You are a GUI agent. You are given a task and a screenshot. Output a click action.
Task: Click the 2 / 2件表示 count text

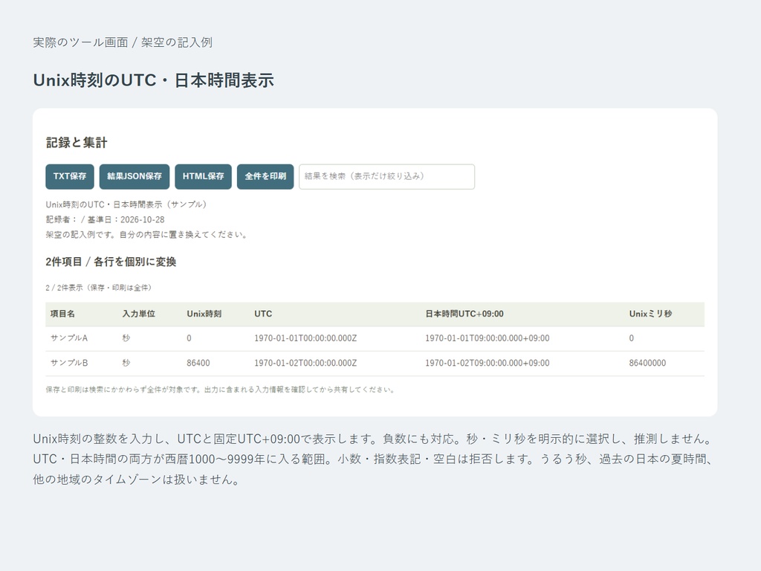tap(99, 288)
